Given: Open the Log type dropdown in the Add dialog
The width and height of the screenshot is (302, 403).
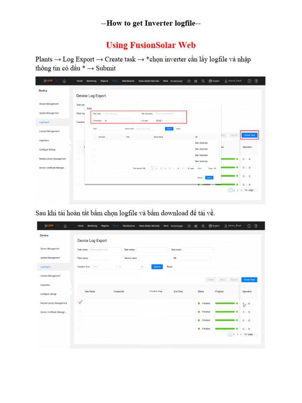Looking at the screenshot, I should point(169,120).
